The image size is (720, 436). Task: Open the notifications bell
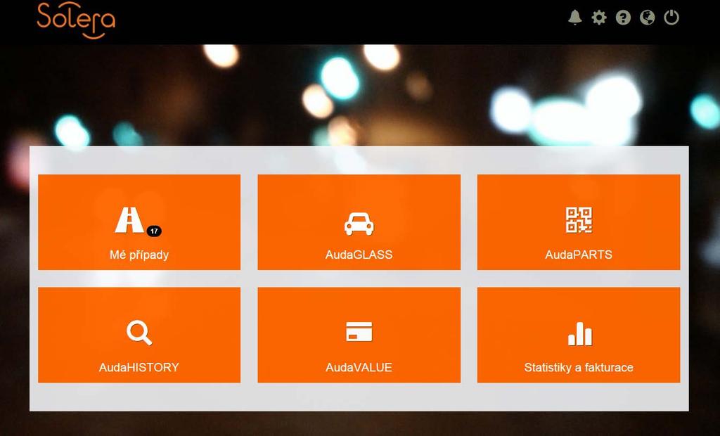point(575,18)
